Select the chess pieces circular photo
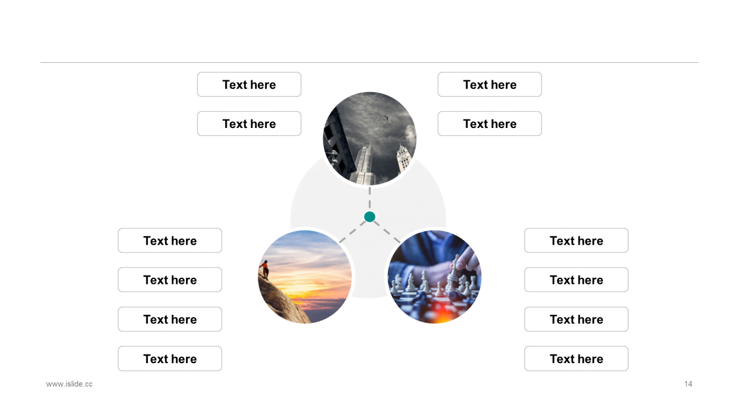Screen dimensions: 739x415 pyautogui.click(x=434, y=277)
